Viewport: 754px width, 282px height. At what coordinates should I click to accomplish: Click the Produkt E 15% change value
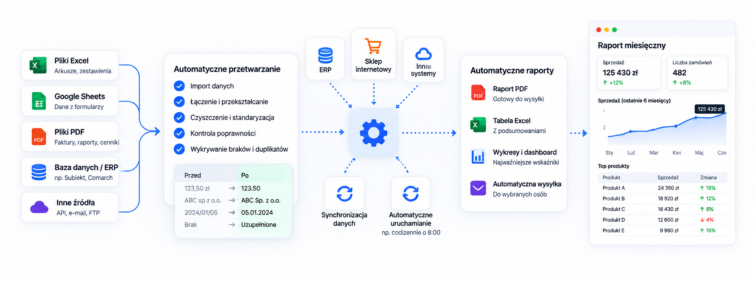pos(708,231)
